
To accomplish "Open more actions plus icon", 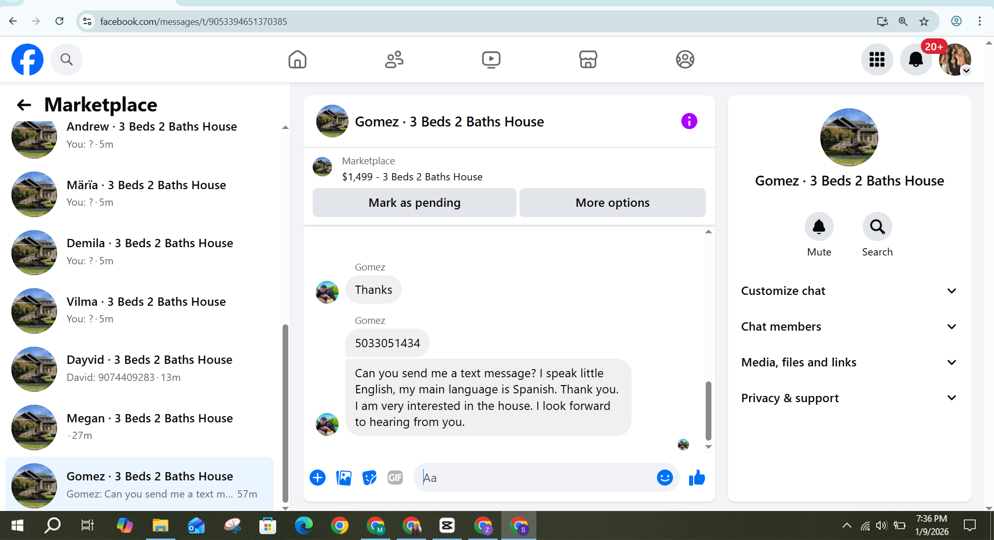I will [x=317, y=477].
